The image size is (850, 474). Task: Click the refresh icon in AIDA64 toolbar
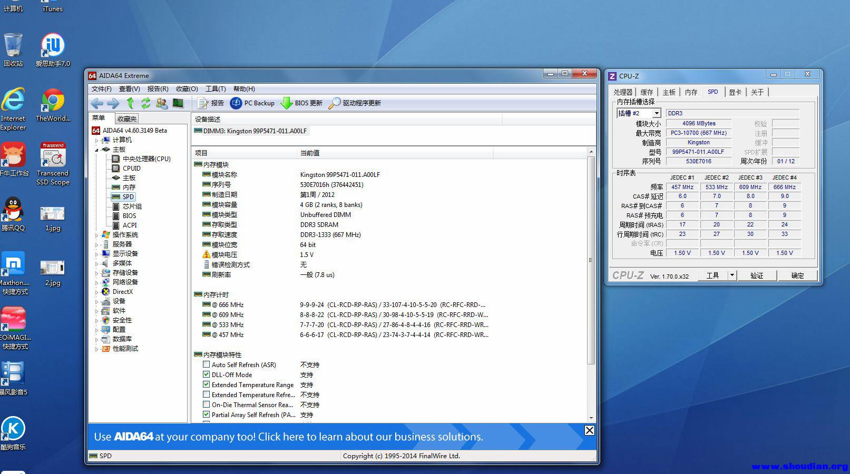click(x=146, y=103)
